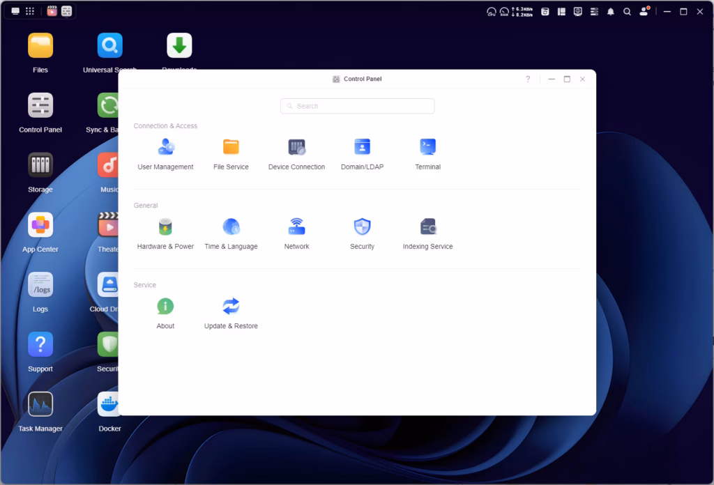The width and height of the screenshot is (714, 485).
Task: Open the user account menu
Action: [644, 12]
